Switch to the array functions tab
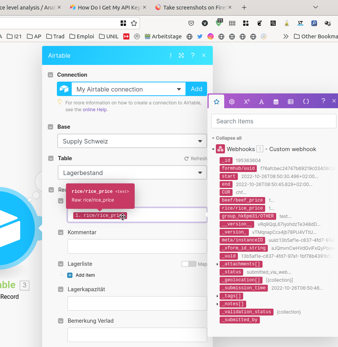The width and height of the screenshot is (338, 347). 291,102
